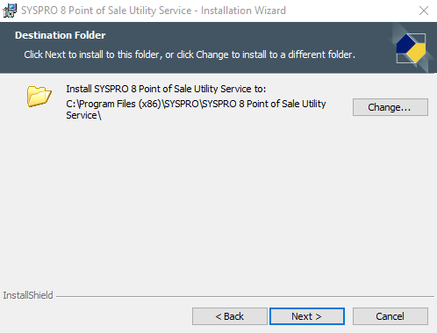This screenshot has width=437, height=333.
Task: Click the Destination Folder heading
Action: [61, 35]
